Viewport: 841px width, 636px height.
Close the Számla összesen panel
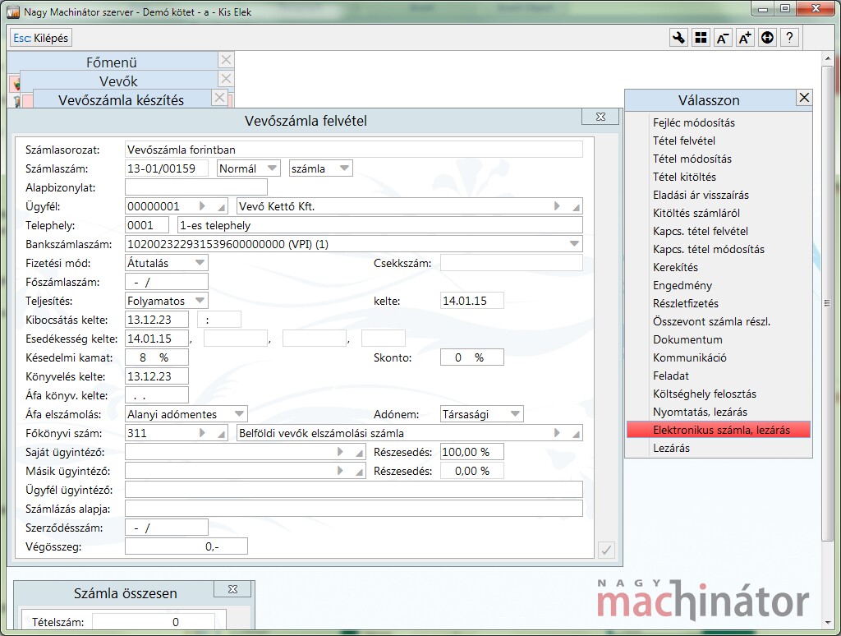coord(232,589)
